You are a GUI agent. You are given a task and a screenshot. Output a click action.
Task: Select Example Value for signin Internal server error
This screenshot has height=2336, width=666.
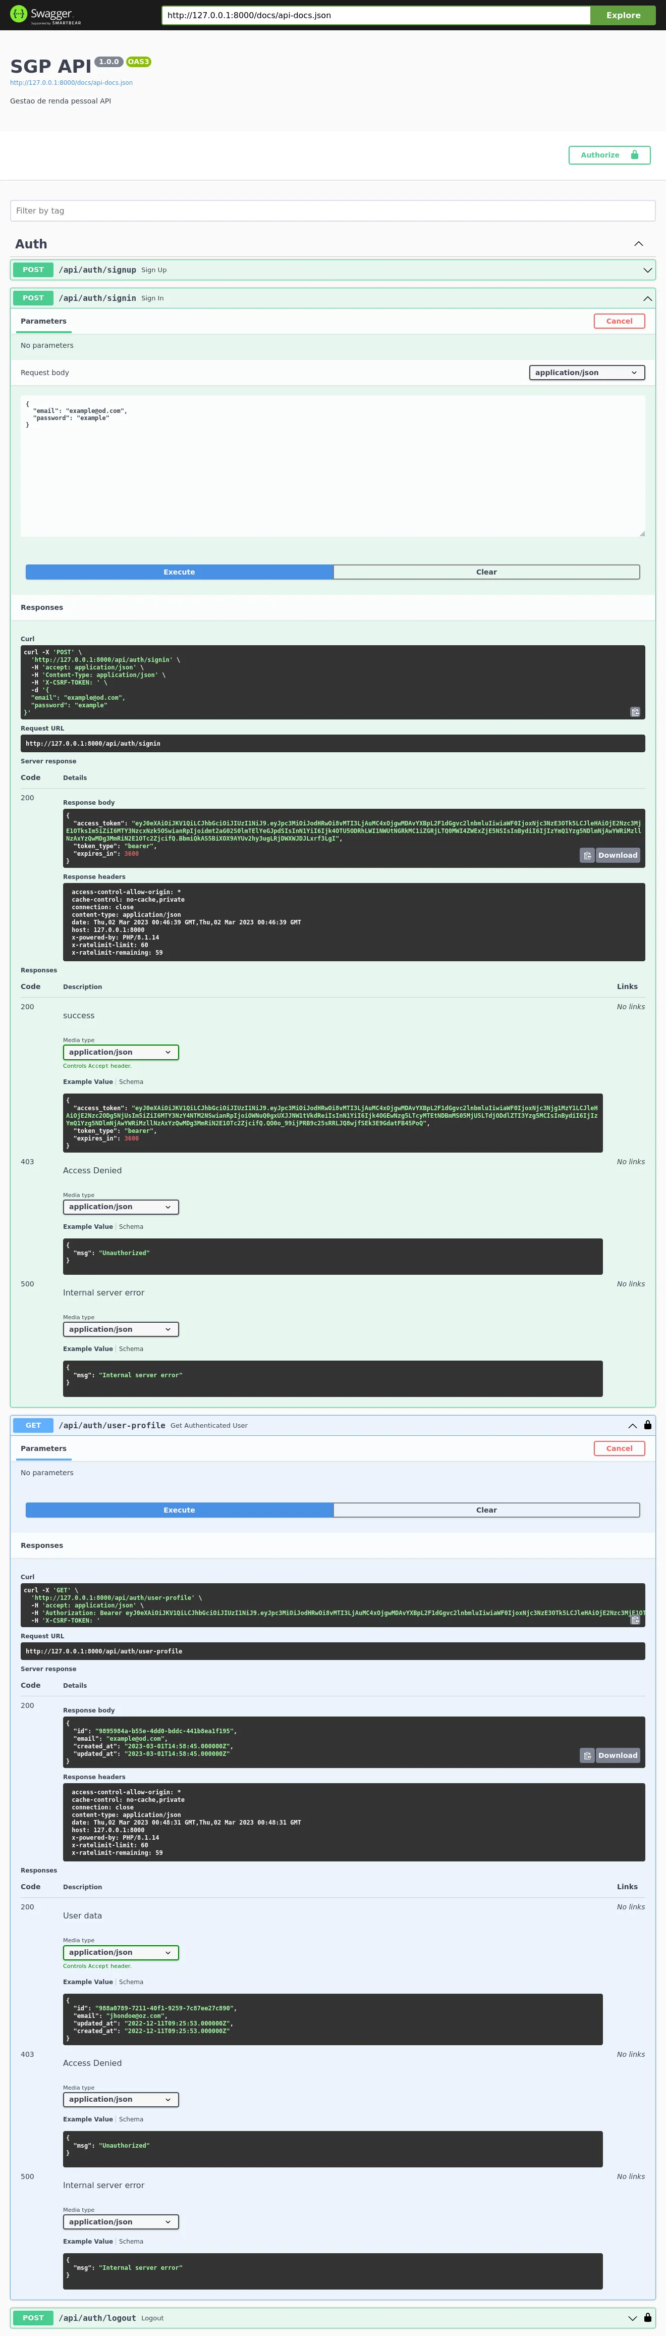(88, 1348)
